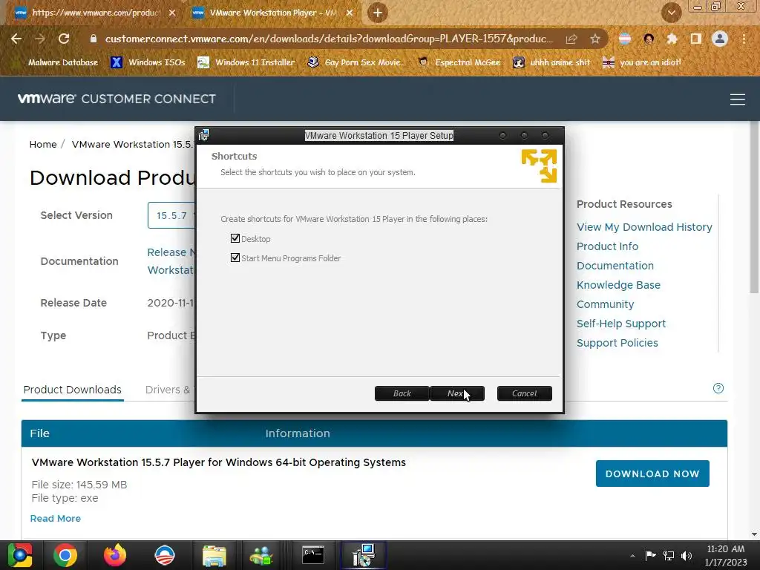Image resolution: width=760 pixels, height=570 pixels.
Task: Open Support Policies link
Action: tap(617, 343)
